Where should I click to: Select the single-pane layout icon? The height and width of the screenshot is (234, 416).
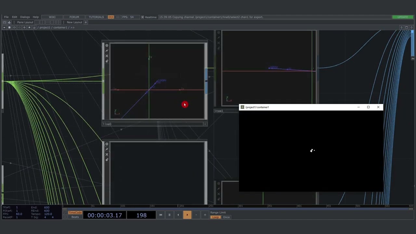coord(37,22)
